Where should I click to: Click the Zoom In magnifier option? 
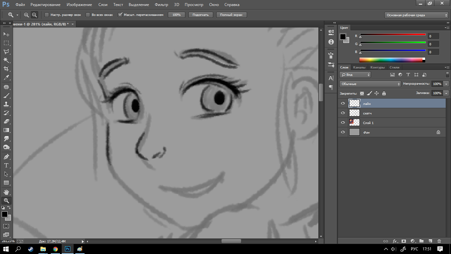click(x=27, y=15)
